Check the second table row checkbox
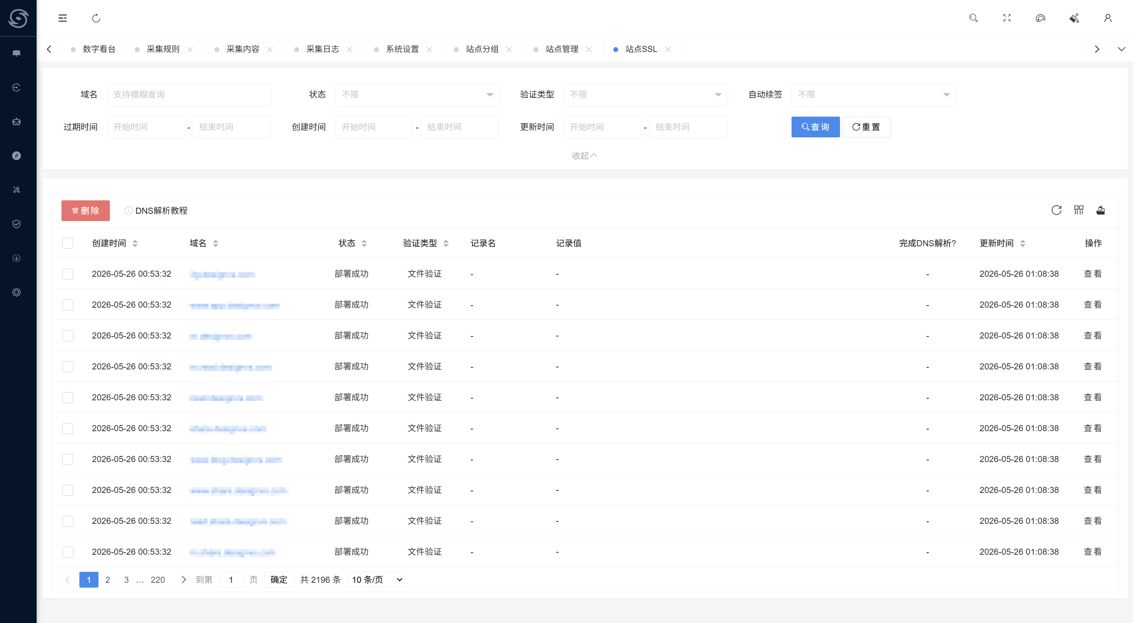 [68, 304]
